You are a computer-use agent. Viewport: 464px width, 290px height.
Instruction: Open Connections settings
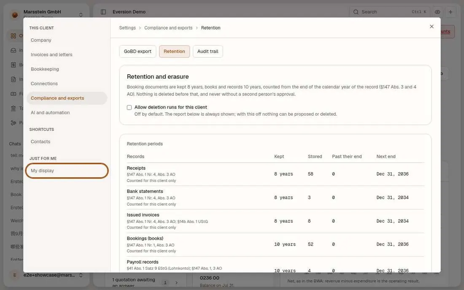pos(67,84)
